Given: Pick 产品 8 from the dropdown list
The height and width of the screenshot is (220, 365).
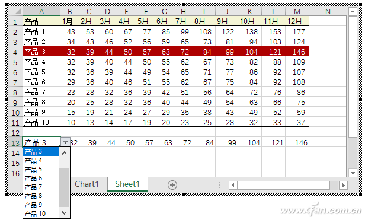Looking at the screenshot, I should (41, 196).
